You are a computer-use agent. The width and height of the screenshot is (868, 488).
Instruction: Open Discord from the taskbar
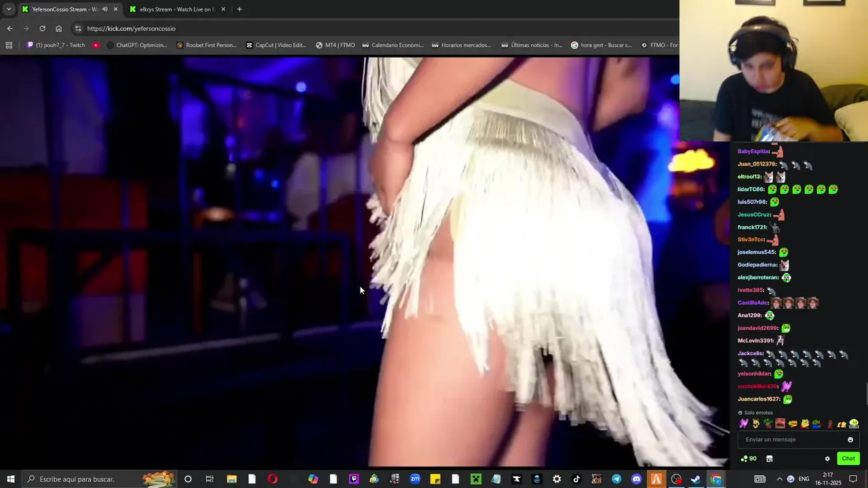636,479
